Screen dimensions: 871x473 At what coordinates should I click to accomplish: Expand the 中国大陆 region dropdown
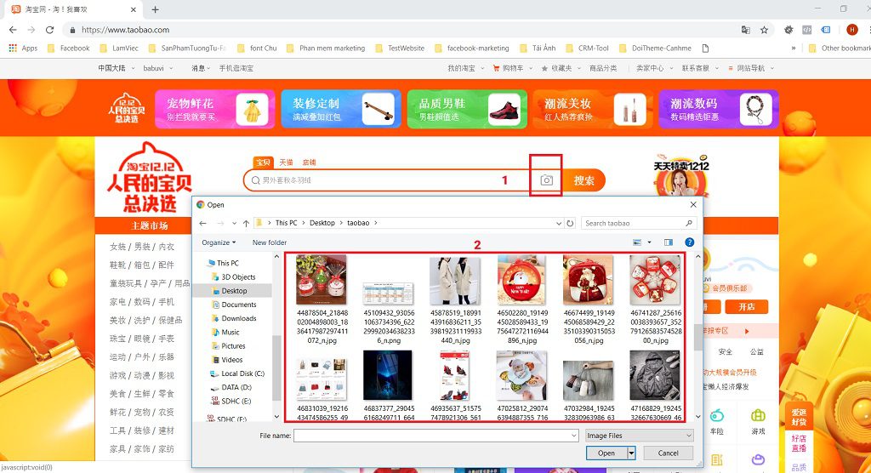coord(116,68)
